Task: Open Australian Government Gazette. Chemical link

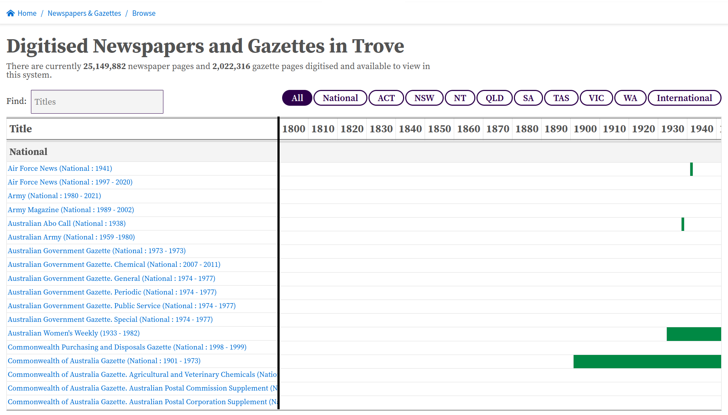Action: 114,264
